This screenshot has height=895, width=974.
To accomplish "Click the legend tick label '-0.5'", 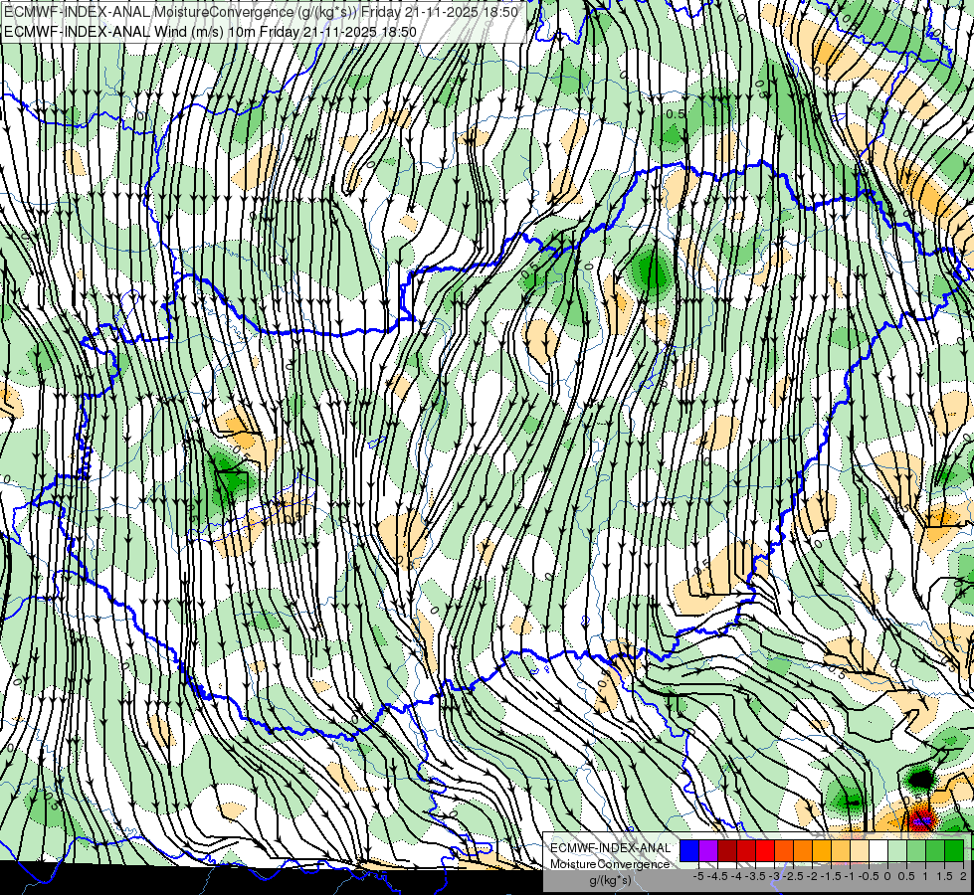I will 869,876.
